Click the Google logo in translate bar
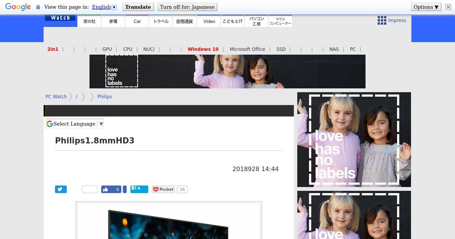 [18, 7]
